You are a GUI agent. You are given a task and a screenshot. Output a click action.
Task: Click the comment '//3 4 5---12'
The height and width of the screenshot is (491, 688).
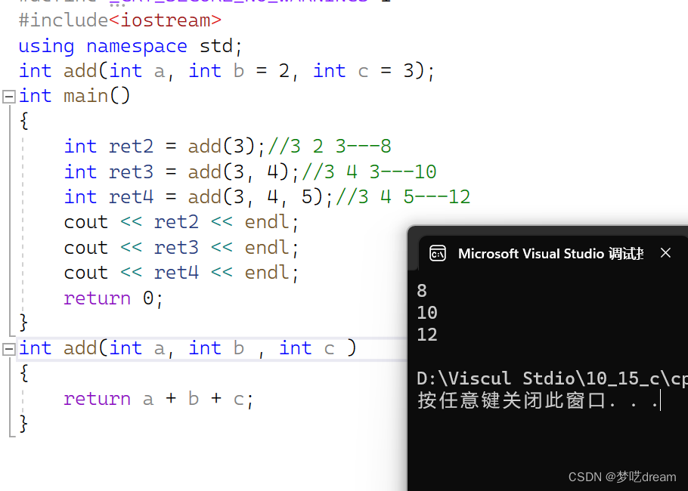403,197
